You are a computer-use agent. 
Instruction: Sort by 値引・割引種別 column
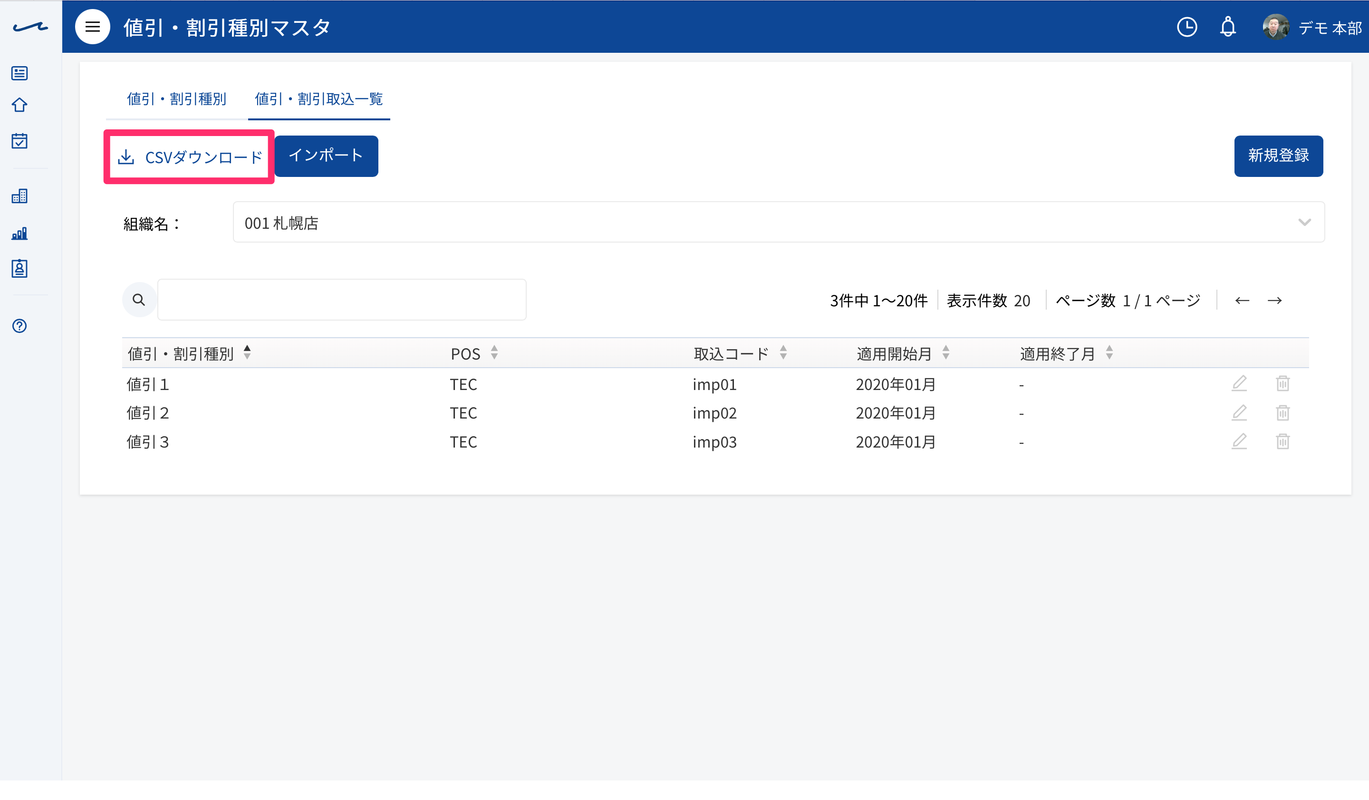pyautogui.click(x=247, y=353)
